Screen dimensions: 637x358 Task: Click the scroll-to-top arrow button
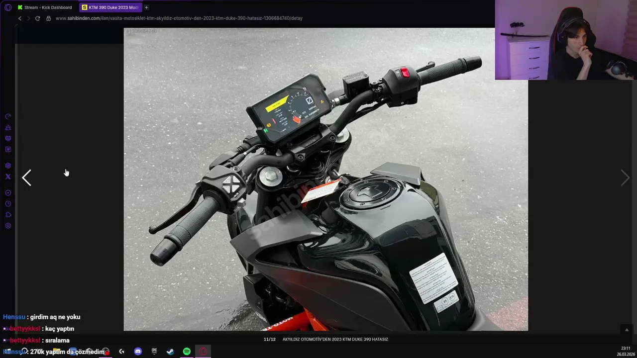(627, 330)
